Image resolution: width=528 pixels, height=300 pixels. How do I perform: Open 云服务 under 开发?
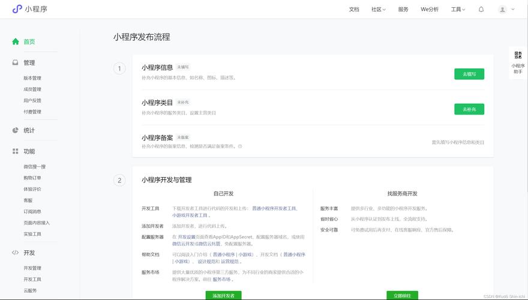(x=31, y=290)
